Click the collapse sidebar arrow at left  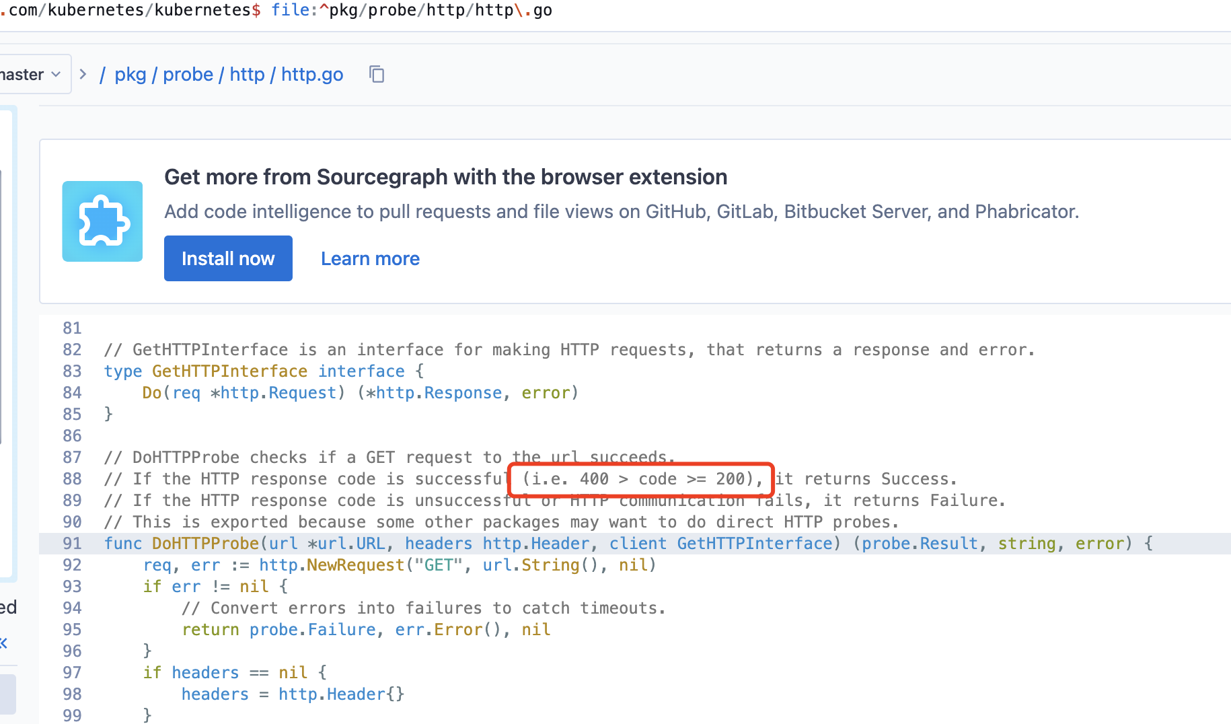3,643
